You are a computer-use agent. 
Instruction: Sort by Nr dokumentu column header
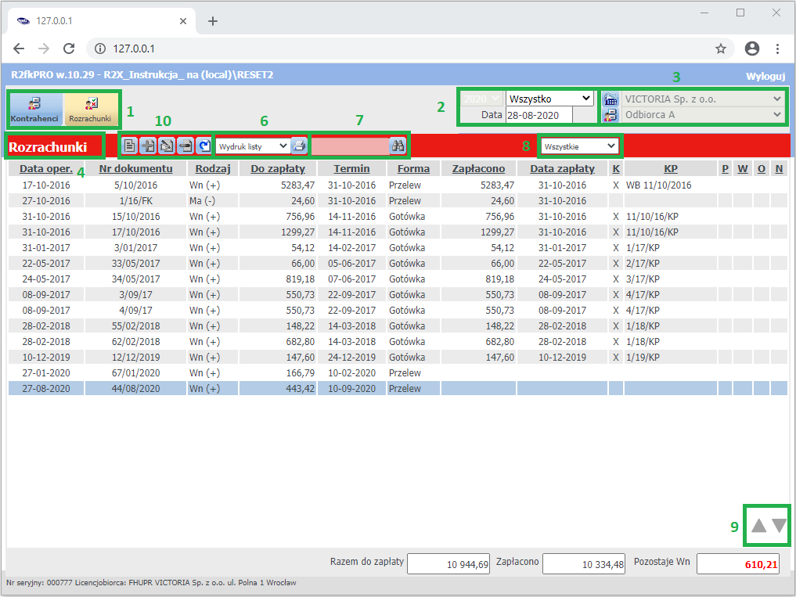tap(135, 168)
